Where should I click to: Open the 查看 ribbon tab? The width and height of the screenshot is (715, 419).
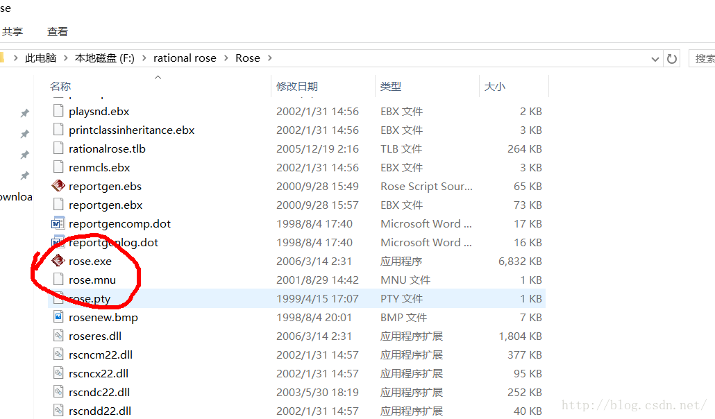click(x=58, y=31)
